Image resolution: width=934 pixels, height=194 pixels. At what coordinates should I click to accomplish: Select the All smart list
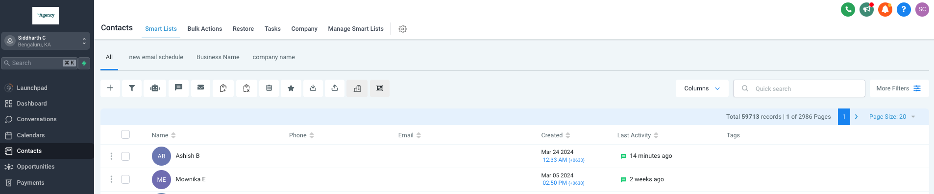pos(109,57)
